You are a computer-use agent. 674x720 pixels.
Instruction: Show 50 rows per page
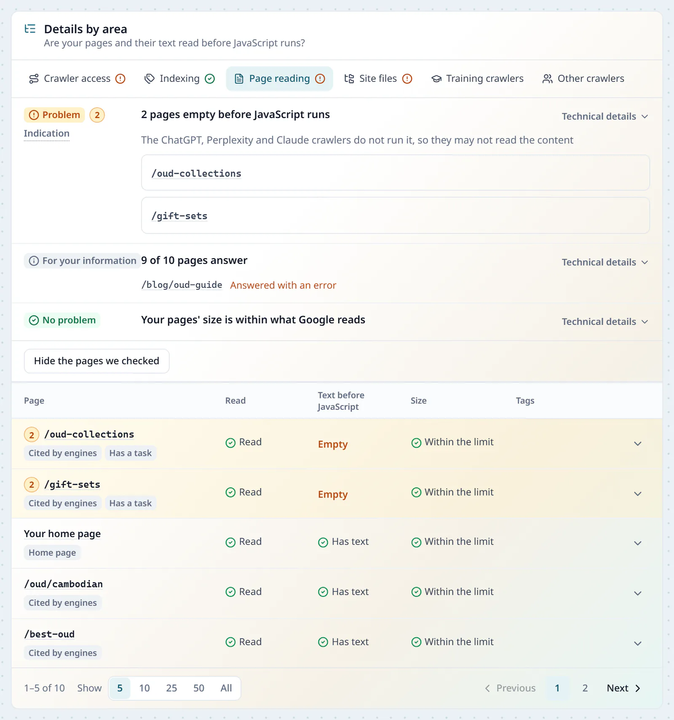pyautogui.click(x=199, y=688)
